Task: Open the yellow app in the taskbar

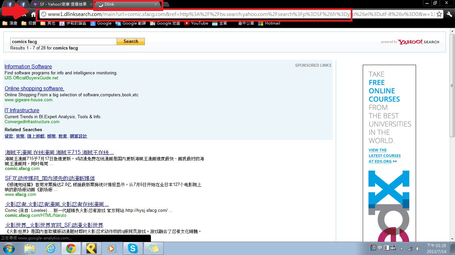Action: (x=92, y=248)
